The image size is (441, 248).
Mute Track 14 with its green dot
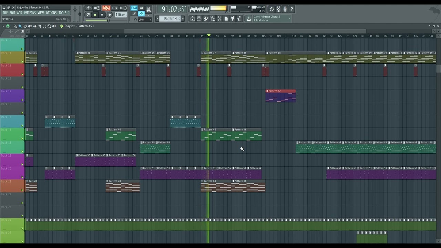[22, 100]
